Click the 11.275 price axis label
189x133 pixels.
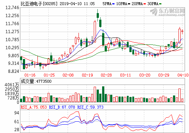tap(12, 32)
